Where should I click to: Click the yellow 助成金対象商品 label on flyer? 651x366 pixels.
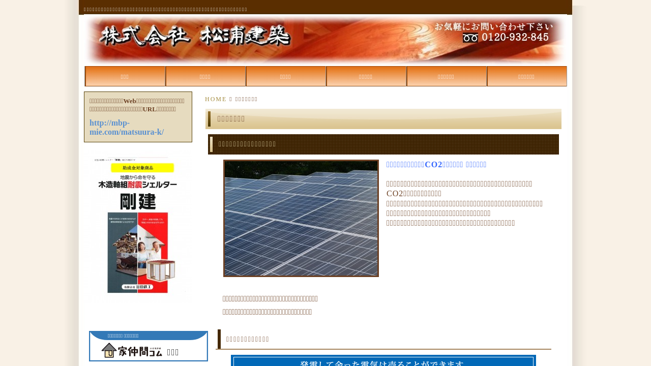point(141,168)
